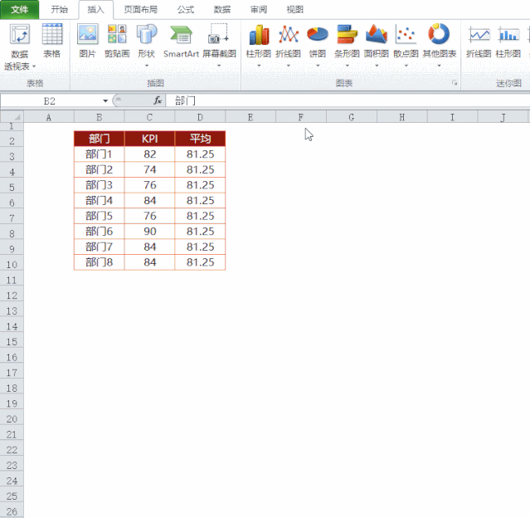Expand the 形状 dropdown arrow
This screenshot has width=530, height=518.
(x=147, y=66)
